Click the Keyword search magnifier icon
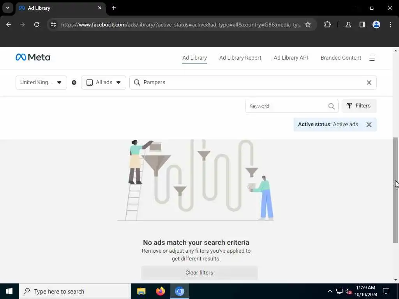399x299 pixels. tap(331, 106)
